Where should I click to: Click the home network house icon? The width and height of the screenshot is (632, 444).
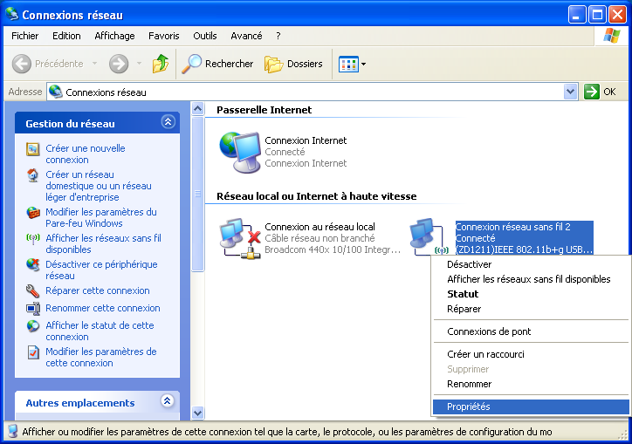32,175
